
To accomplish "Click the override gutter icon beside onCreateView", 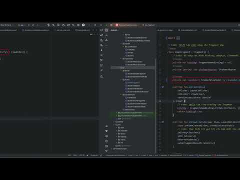I will coord(162,87).
